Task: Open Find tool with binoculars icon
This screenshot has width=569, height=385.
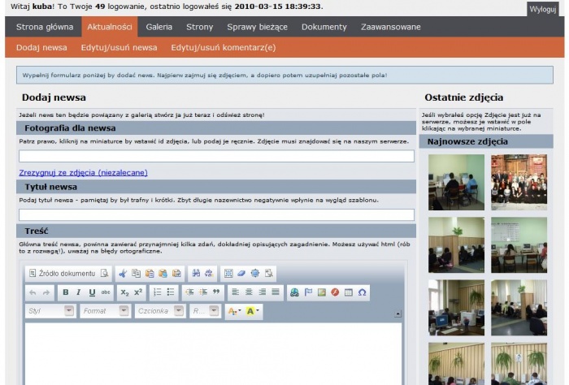Action: (x=196, y=274)
